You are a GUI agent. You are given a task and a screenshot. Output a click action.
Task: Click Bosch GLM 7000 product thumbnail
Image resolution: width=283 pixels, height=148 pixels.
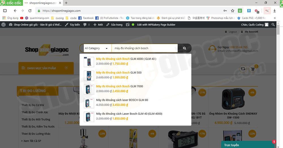[89, 89]
